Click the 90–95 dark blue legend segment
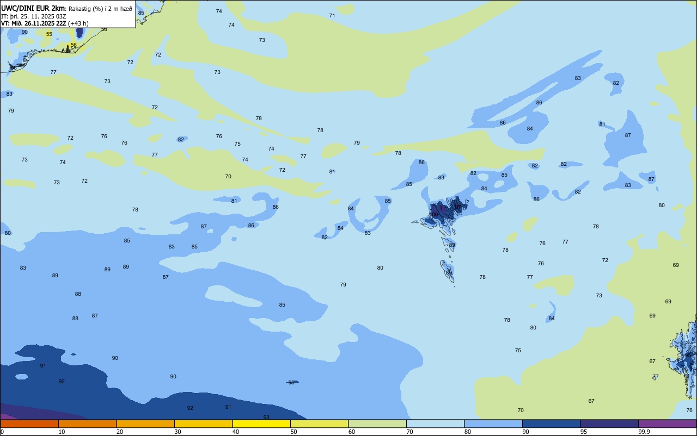Viewport: 697px width, 436px height. [x=551, y=423]
